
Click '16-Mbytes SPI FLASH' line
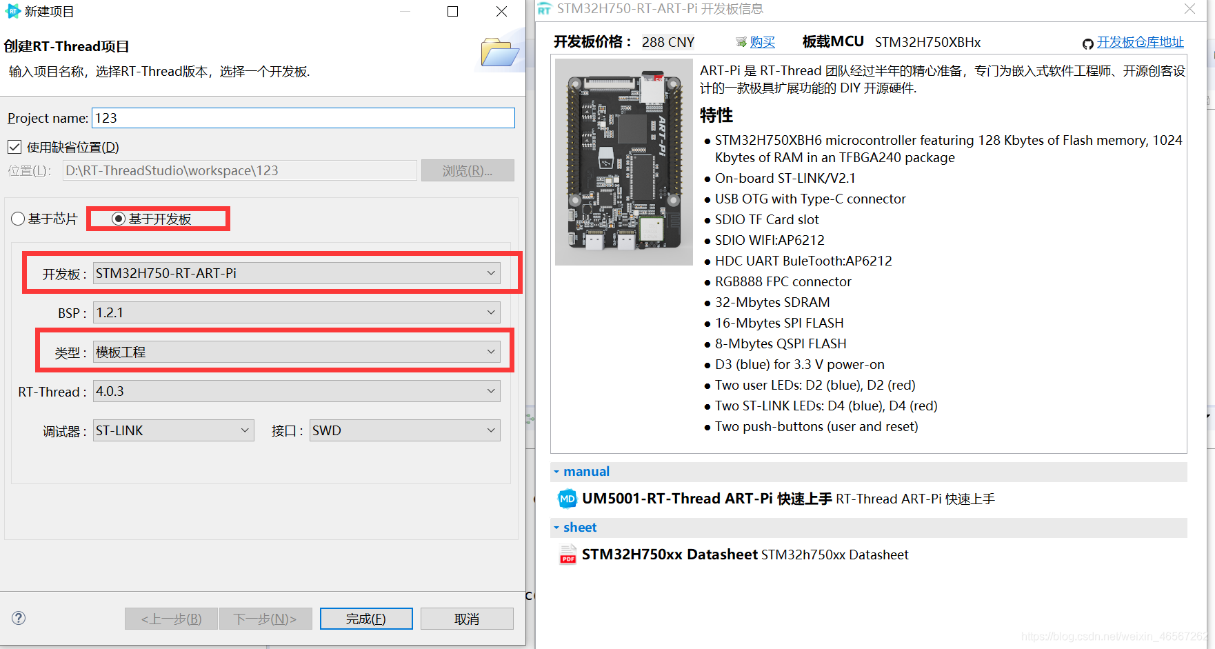779,323
